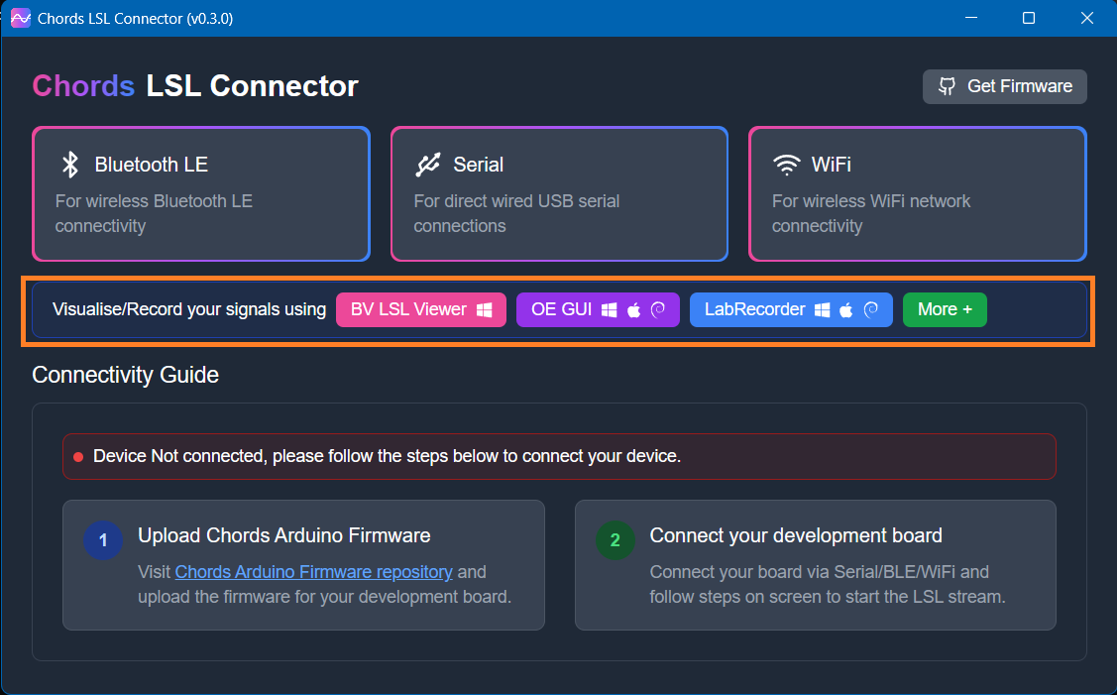Viewport: 1117px width, 695px height.
Task: Click Apple icon on OE GUI button
Action: click(633, 310)
